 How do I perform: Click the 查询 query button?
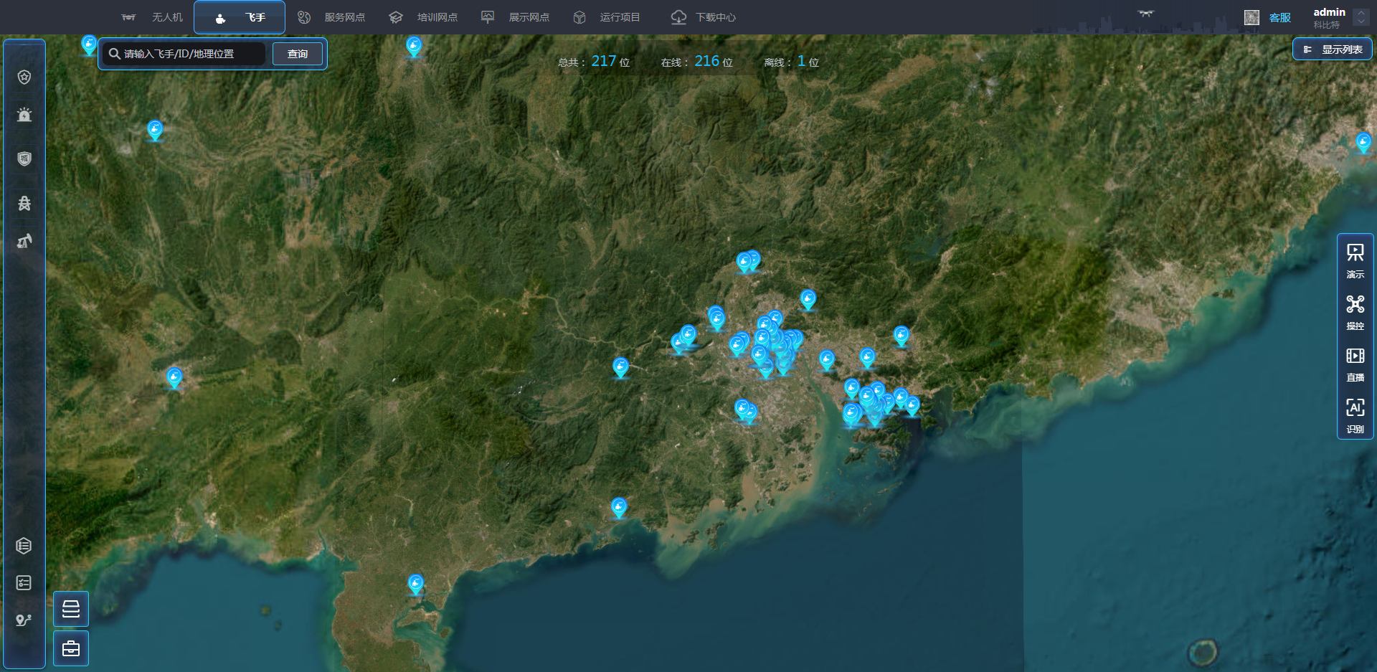click(x=298, y=54)
